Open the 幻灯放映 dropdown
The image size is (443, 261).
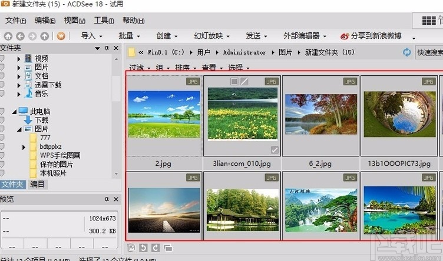[x=211, y=36]
